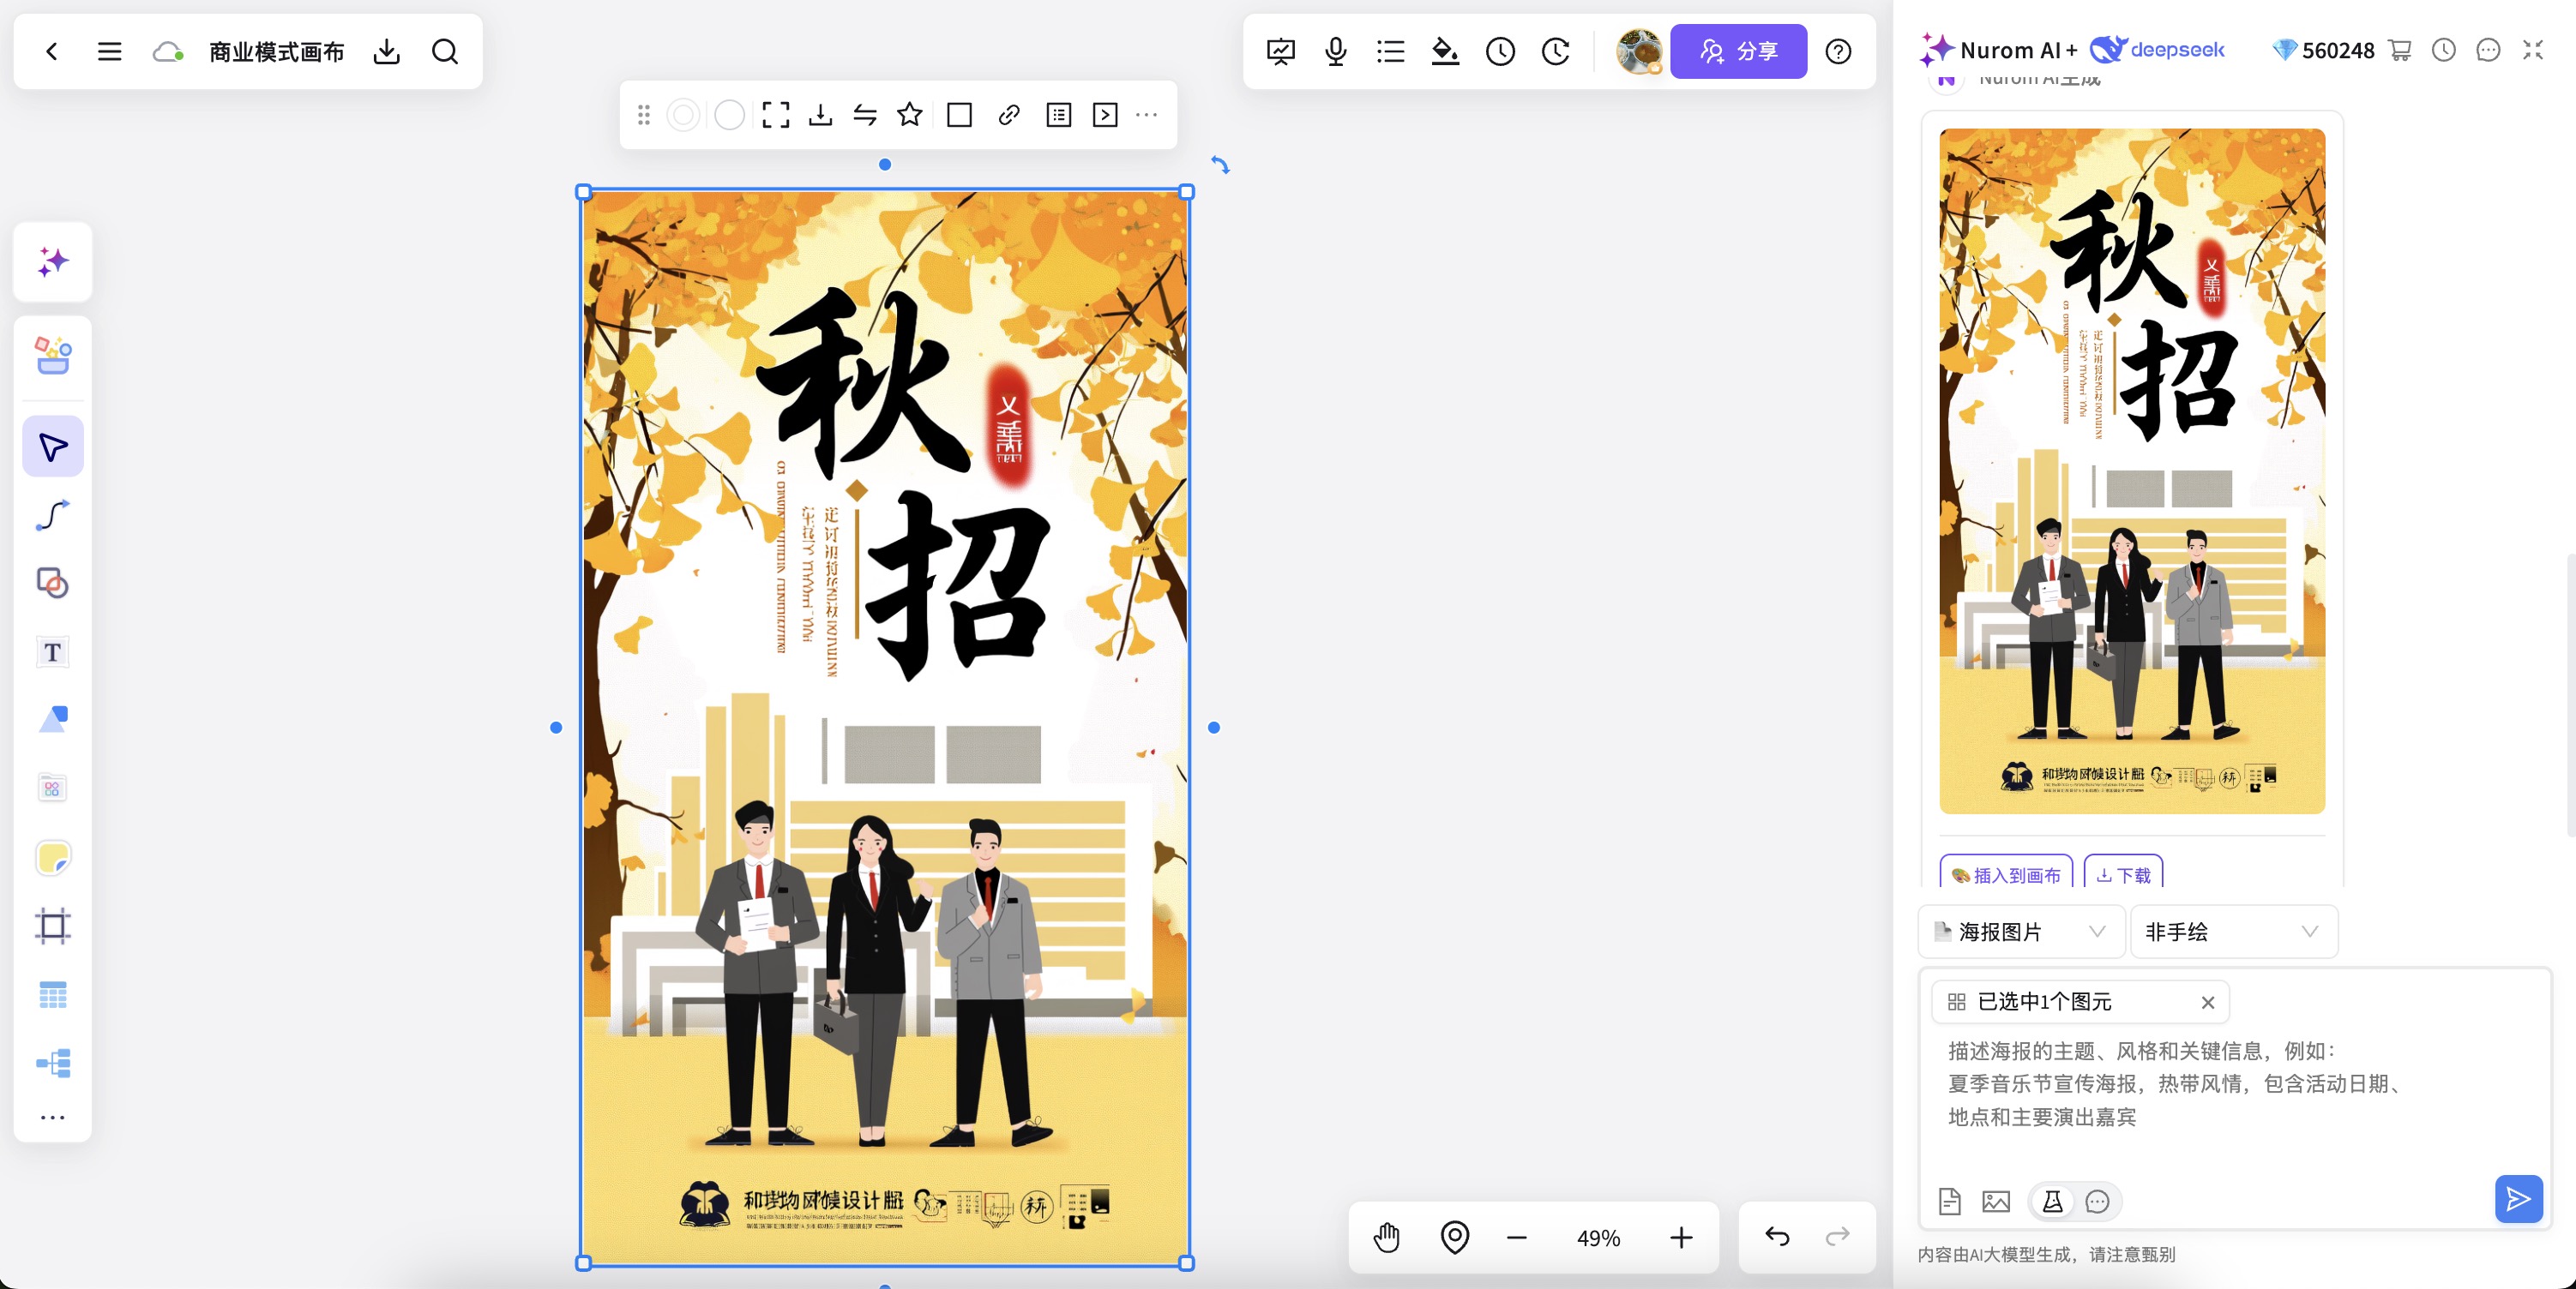
Task: Choose the white fill color swatch
Action: [x=730, y=116]
